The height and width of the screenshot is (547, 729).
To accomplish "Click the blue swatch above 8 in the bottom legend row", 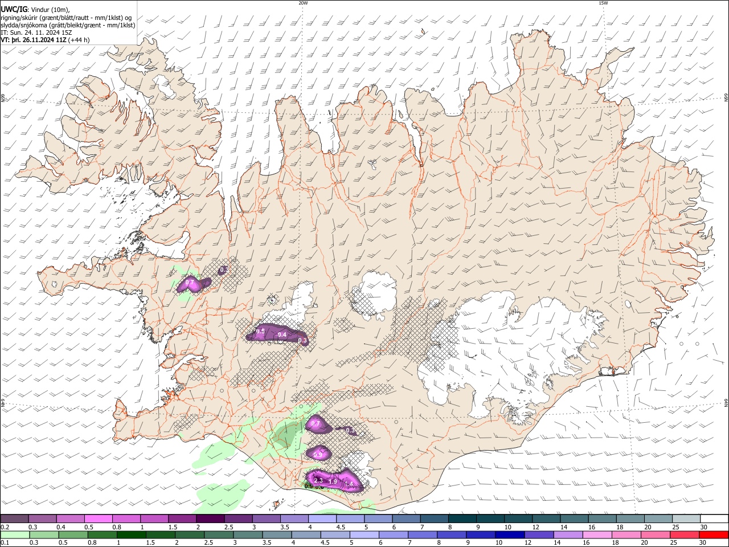I will point(452,534).
